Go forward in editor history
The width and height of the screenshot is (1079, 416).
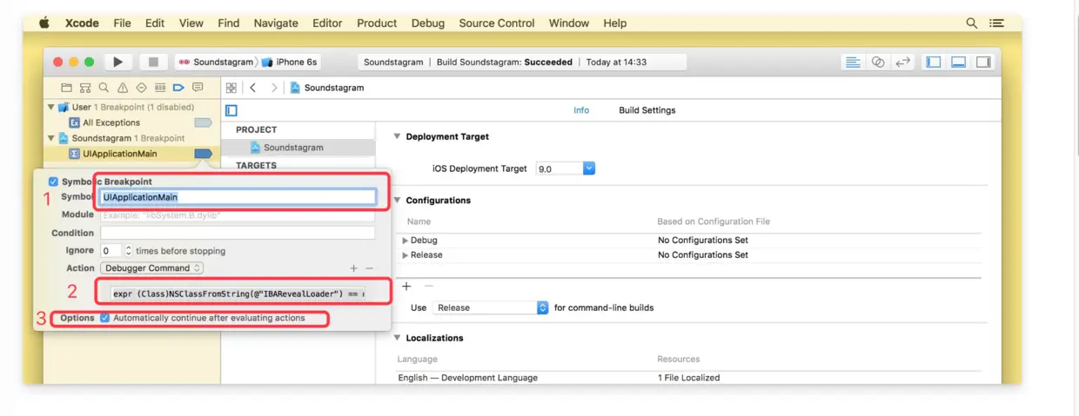click(x=274, y=88)
